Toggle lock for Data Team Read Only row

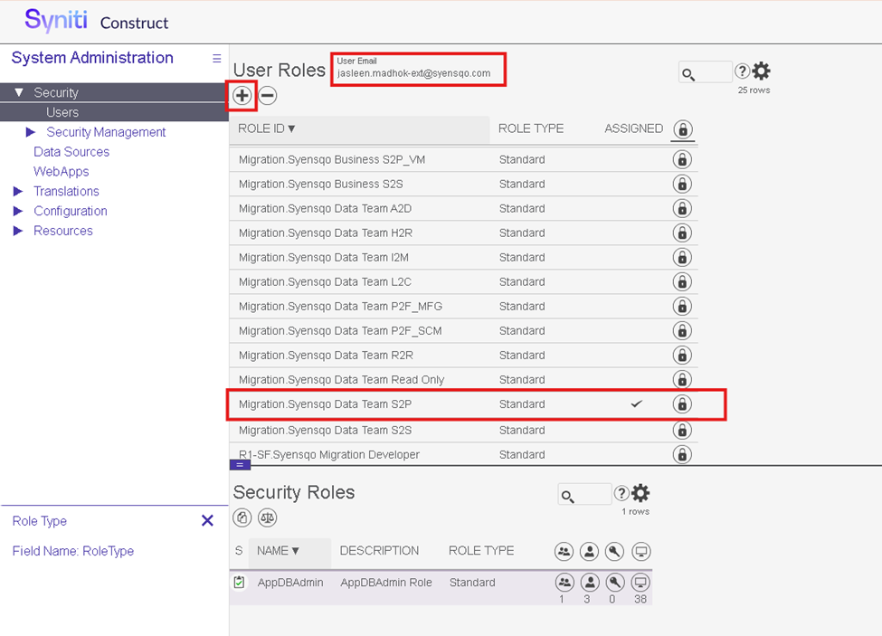[x=682, y=380]
